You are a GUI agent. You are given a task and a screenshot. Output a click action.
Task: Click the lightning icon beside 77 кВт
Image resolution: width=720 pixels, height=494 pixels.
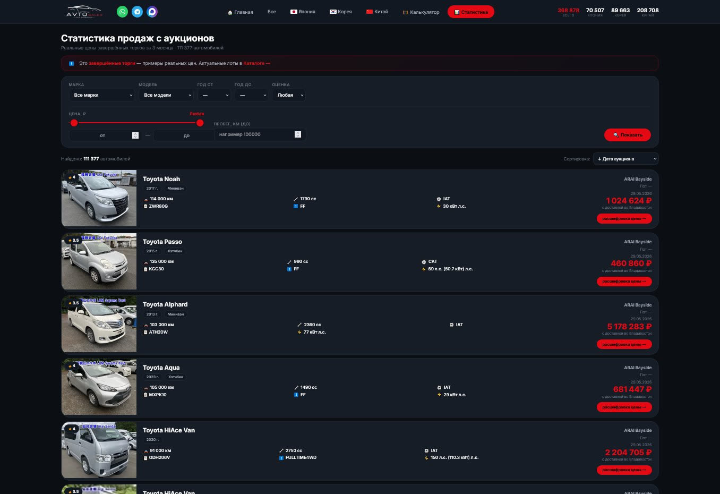tap(299, 333)
